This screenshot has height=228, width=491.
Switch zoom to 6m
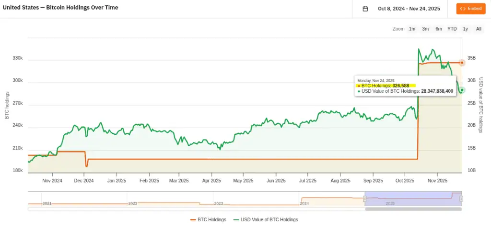(x=439, y=29)
